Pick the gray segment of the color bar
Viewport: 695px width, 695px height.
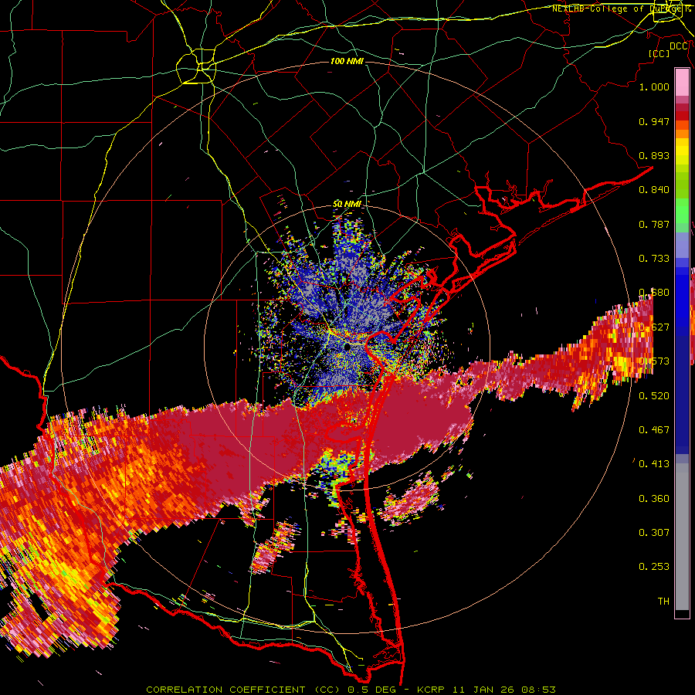tap(682, 538)
